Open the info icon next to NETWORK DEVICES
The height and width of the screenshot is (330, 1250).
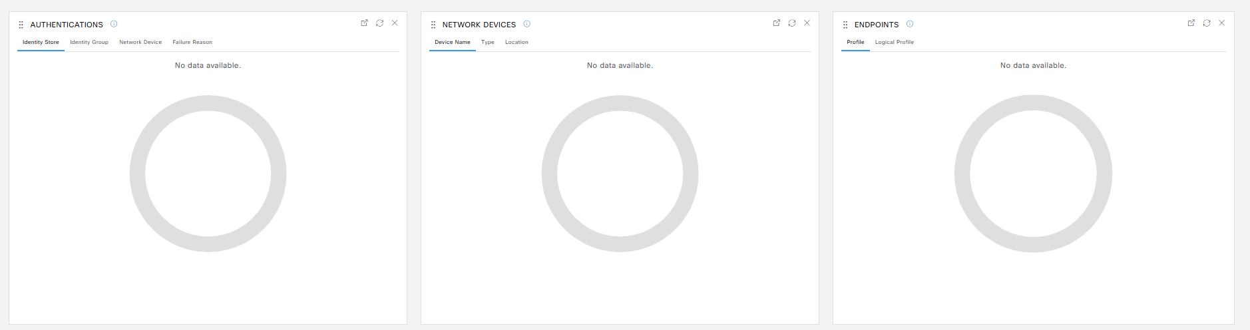[x=526, y=24]
